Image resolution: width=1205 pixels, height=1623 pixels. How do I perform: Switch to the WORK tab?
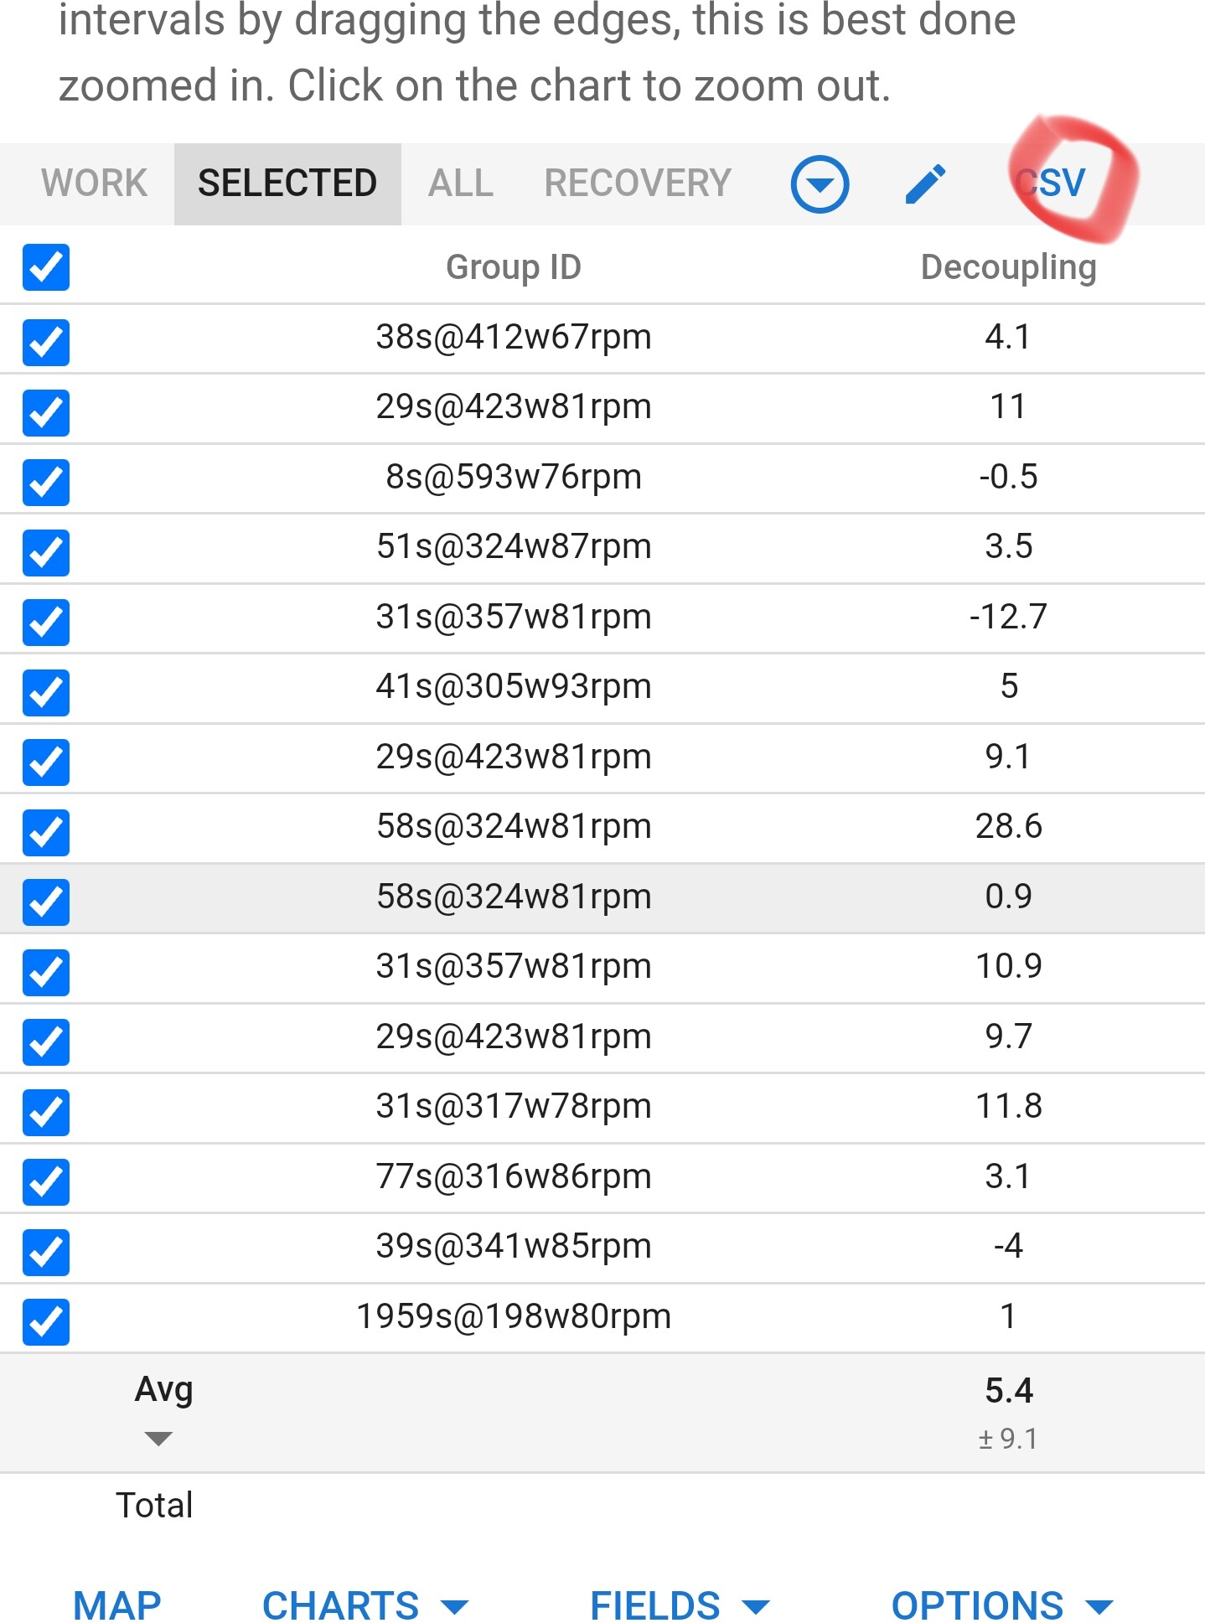(x=94, y=183)
